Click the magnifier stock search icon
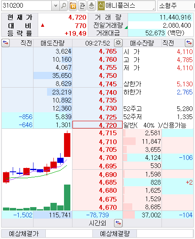 [x=64, y=6]
